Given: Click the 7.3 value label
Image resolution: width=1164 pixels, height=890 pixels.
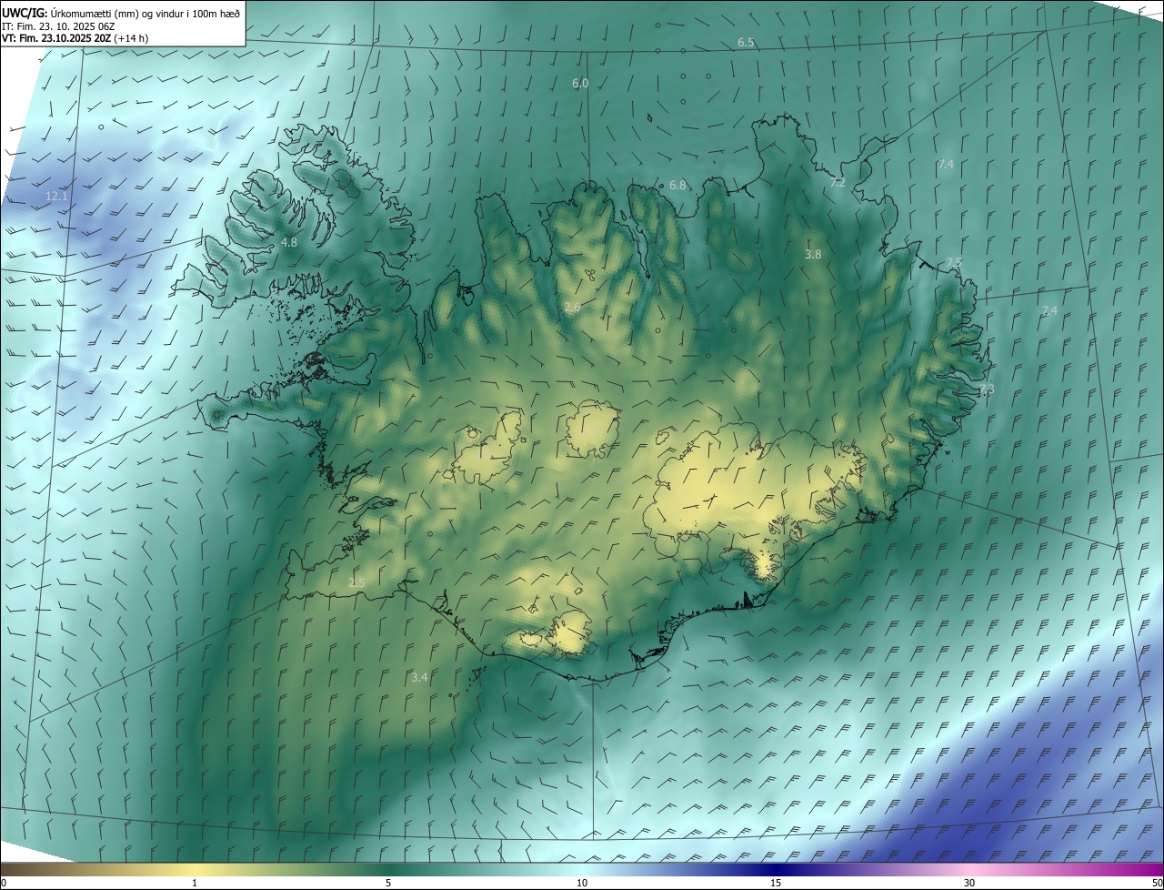Looking at the screenshot, I should (987, 389).
